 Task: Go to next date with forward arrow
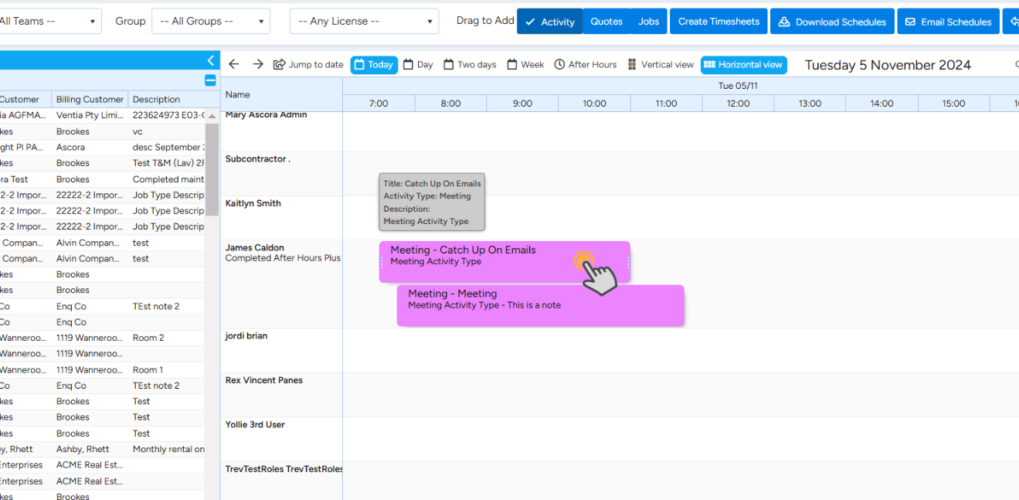point(258,65)
